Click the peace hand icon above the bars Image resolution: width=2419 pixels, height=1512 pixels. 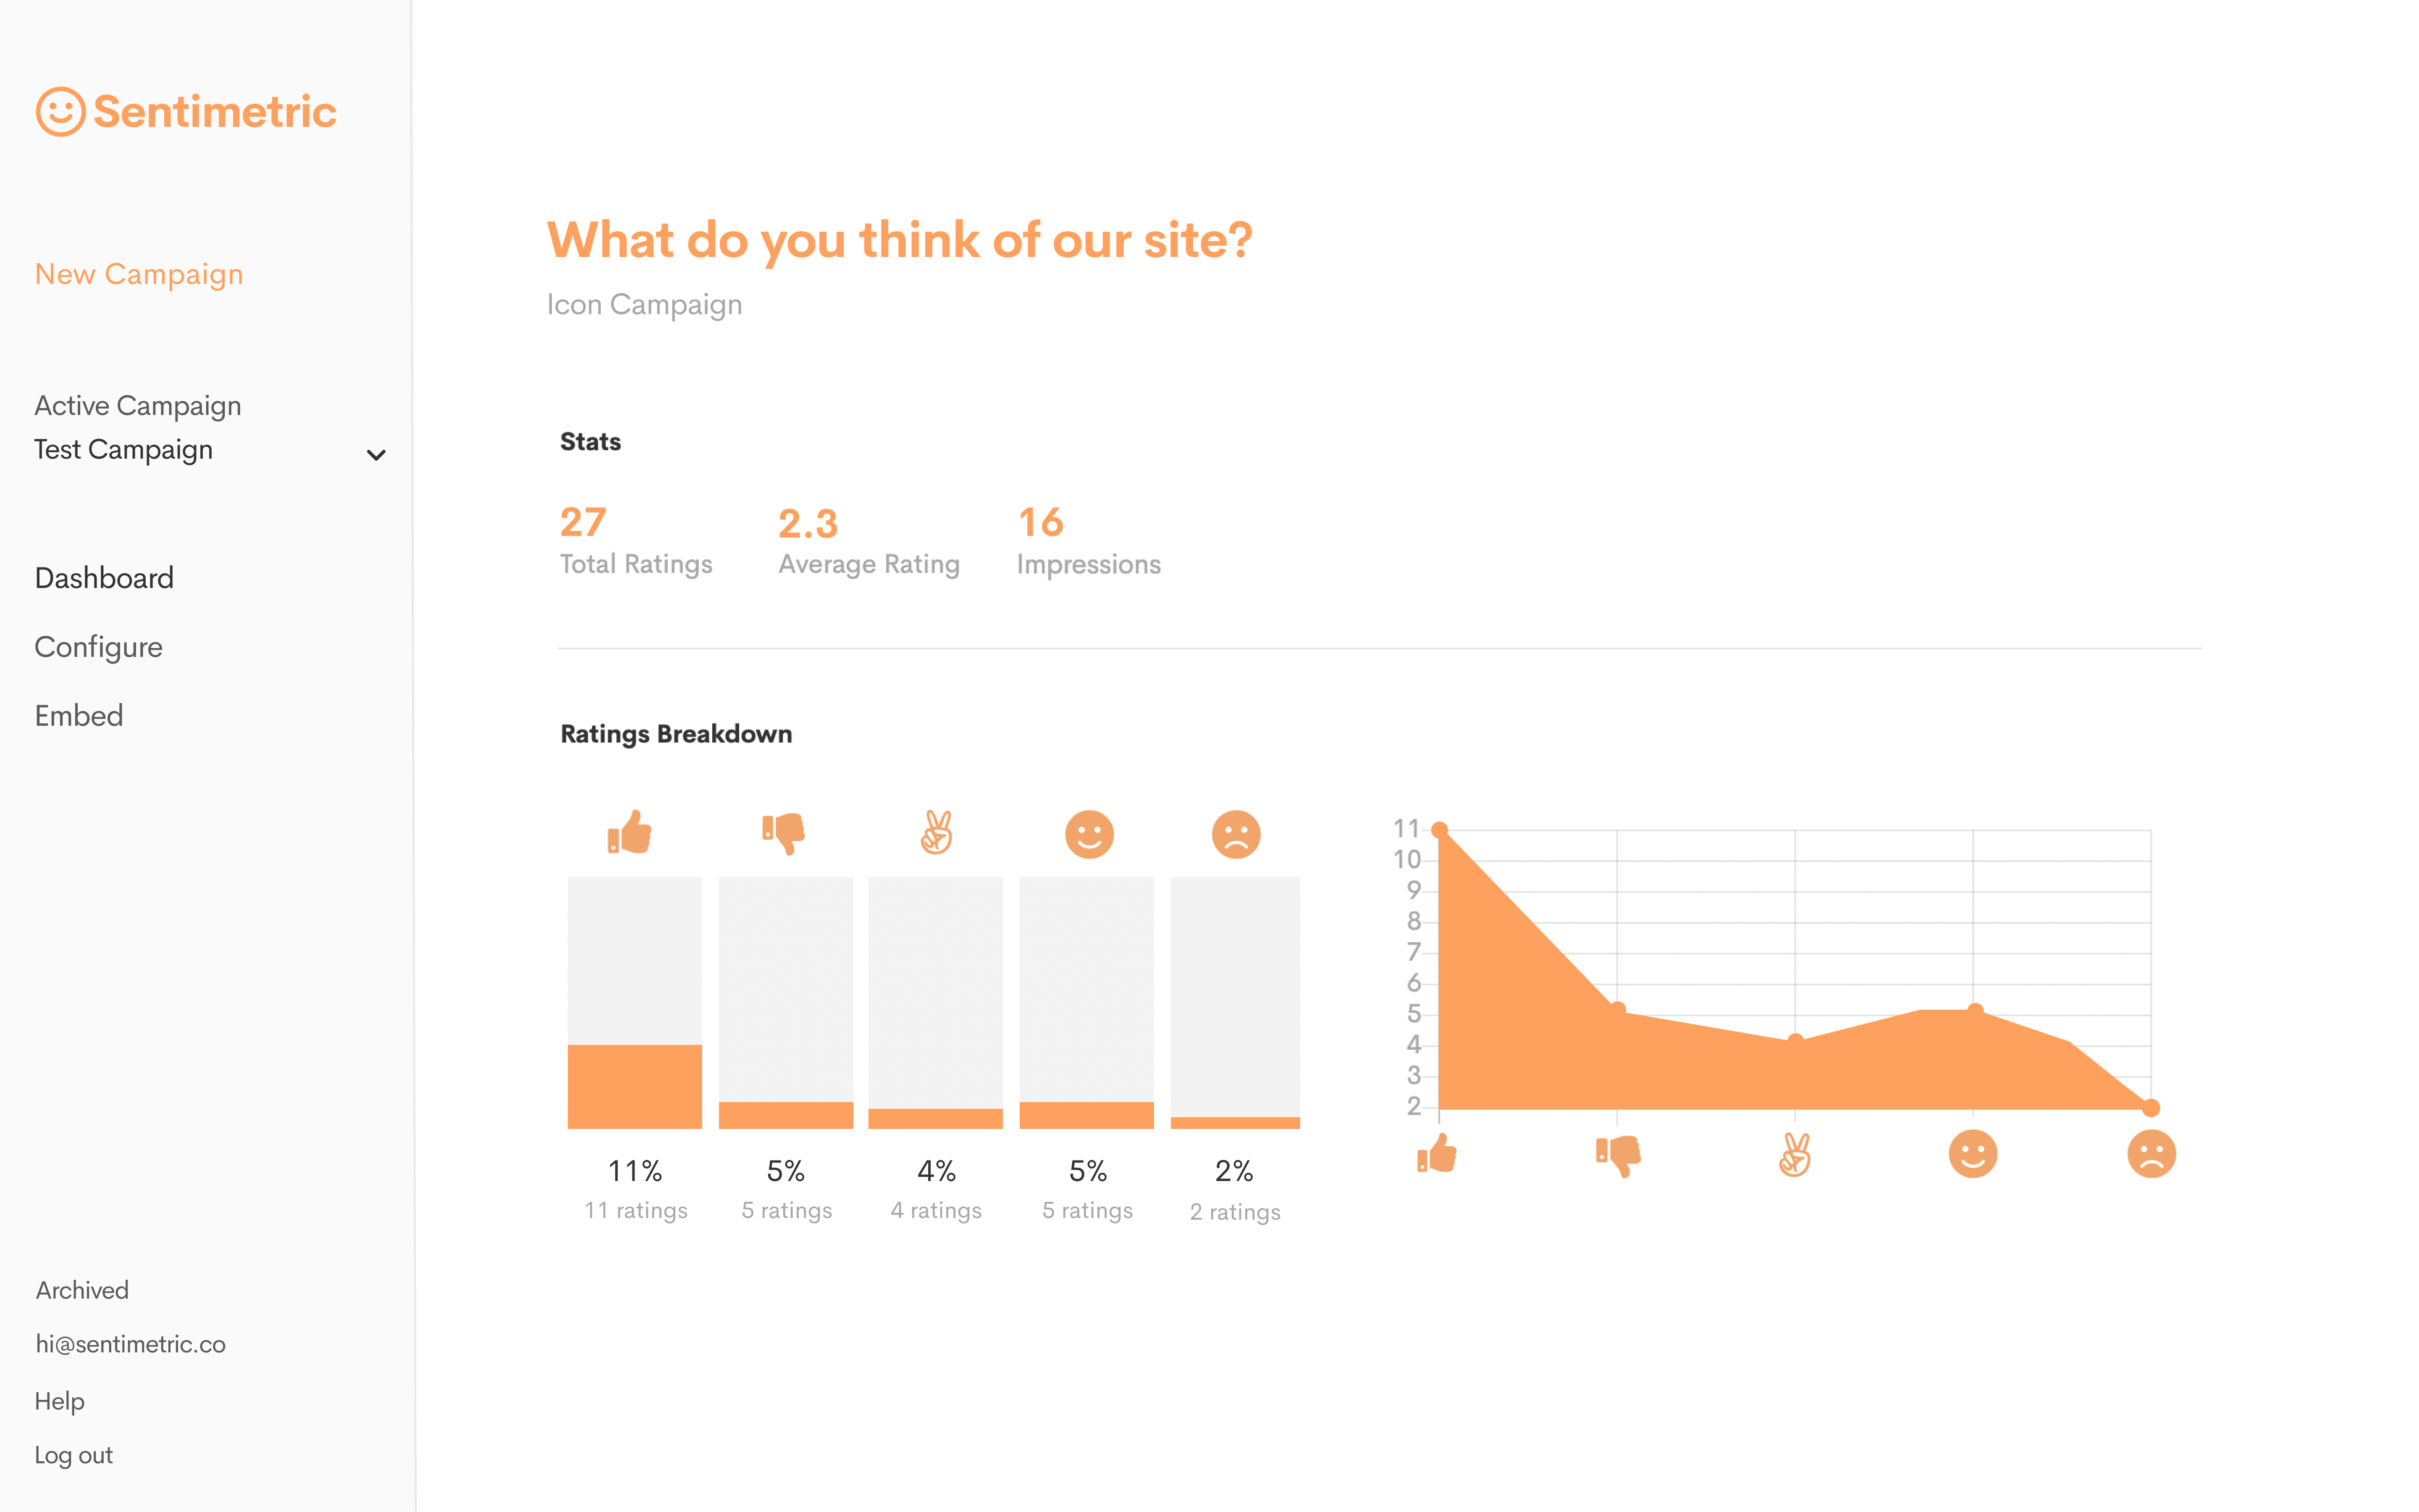coord(937,833)
